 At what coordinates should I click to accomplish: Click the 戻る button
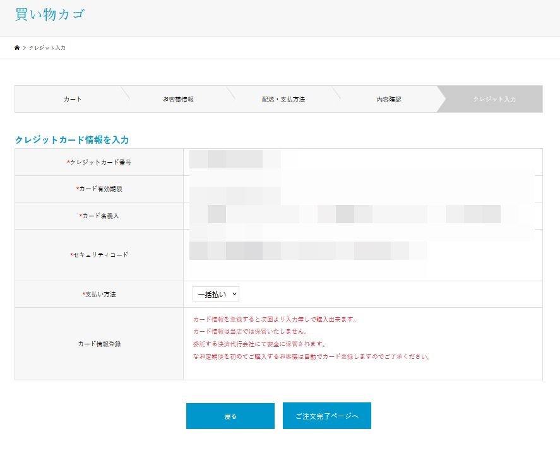pyautogui.click(x=230, y=416)
